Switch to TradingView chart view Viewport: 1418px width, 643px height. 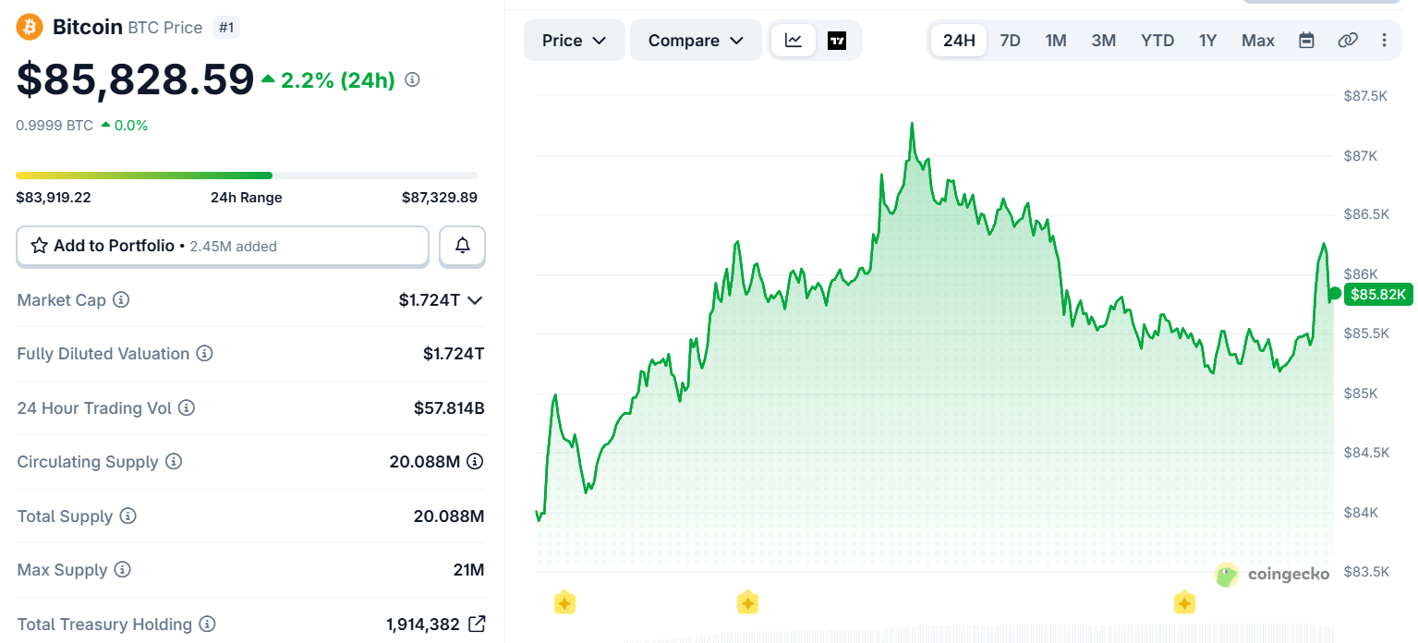coord(837,41)
